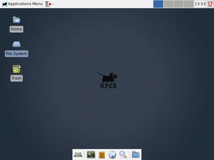Open the Applications Menu
Viewport: 214px width, 160px height.
[x=22, y=4]
